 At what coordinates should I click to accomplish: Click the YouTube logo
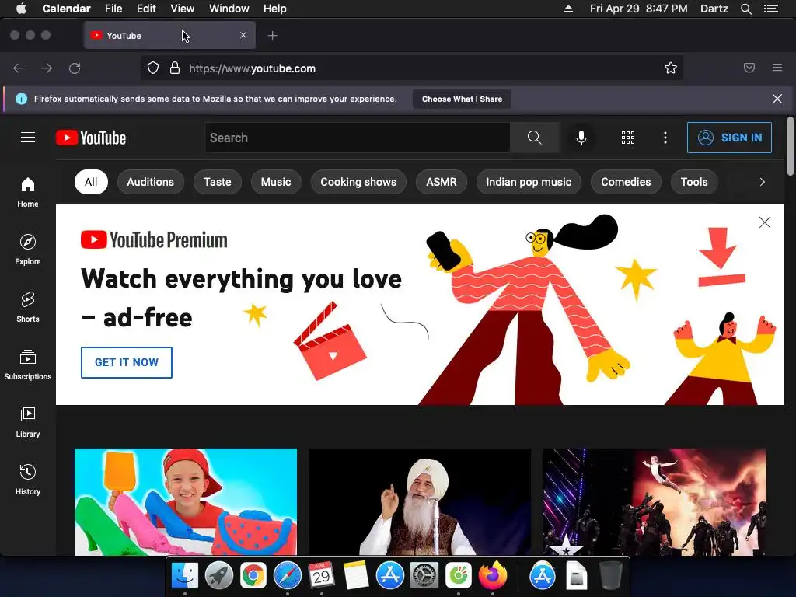tap(91, 138)
